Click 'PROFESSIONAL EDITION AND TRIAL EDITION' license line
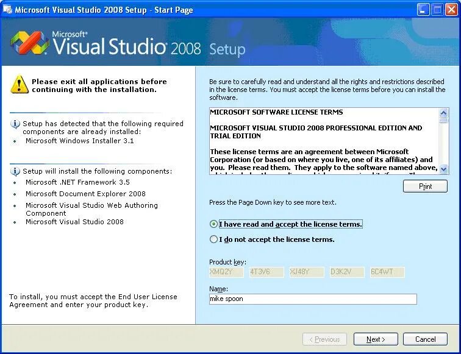 (x=316, y=132)
